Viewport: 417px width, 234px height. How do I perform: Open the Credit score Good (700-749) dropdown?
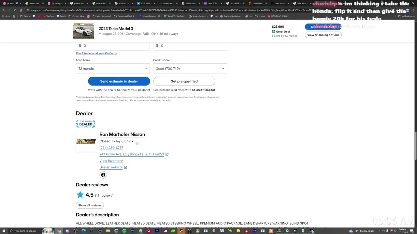coord(190,69)
